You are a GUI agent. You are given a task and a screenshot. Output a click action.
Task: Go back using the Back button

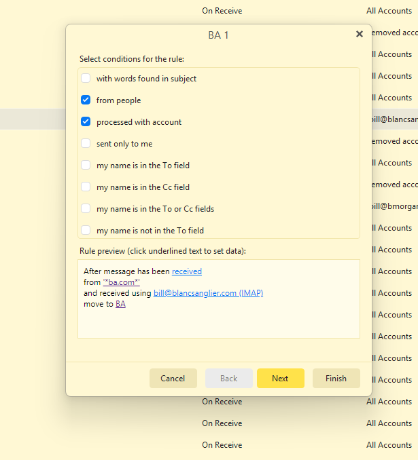coord(228,379)
